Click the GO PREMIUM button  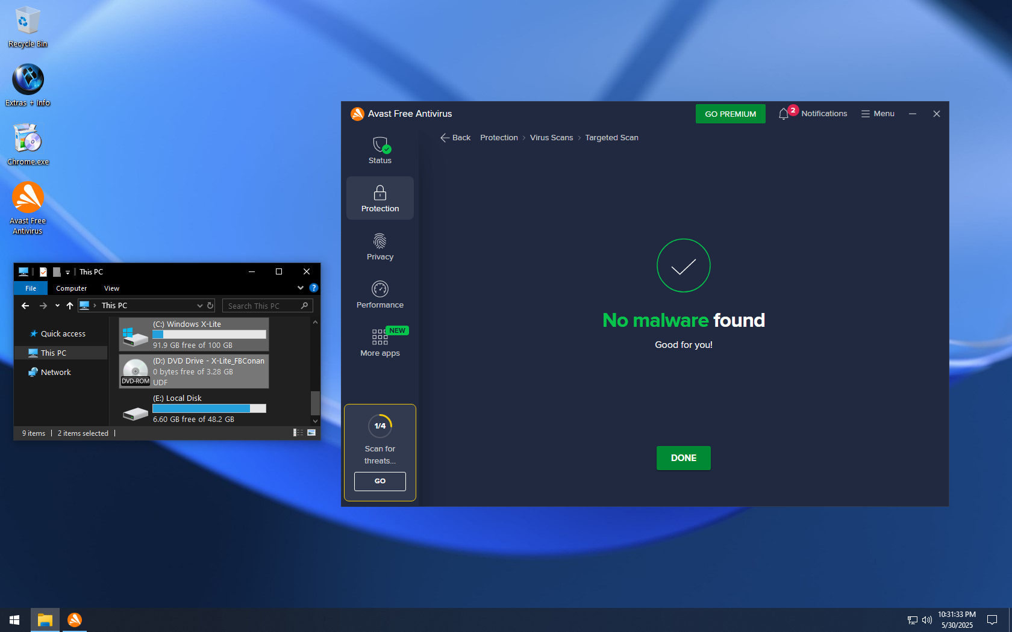click(x=731, y=114)
